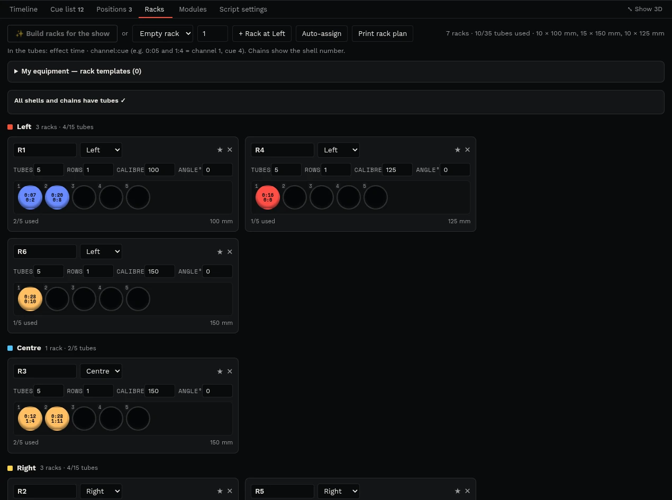Open R2 position dropdown set to Right

(x=101, y=491)
